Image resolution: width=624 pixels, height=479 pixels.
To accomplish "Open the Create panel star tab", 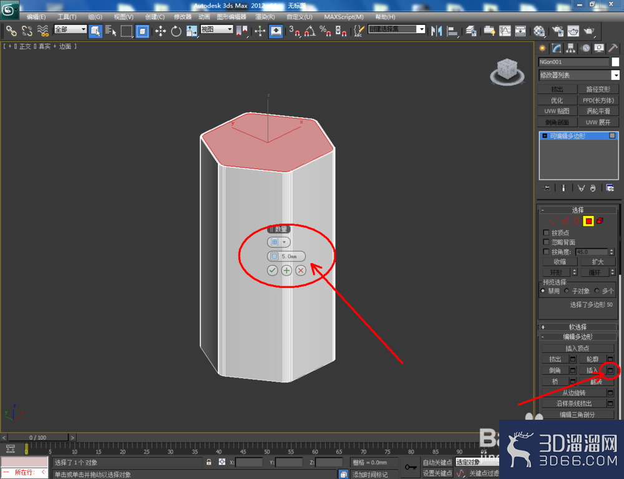I will click(542, 48).
